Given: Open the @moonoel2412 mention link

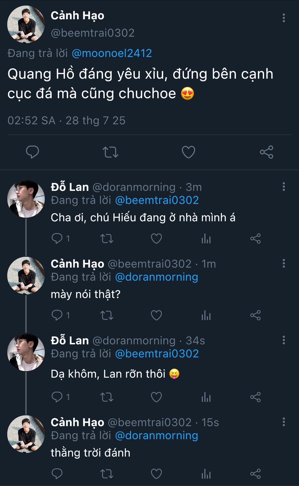Looking at the screenshot, I should point(112,53).
